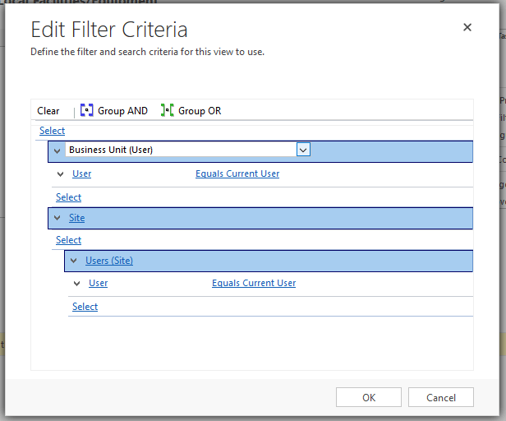
Task: Click the Site entity link
Action: click(76, 218)
